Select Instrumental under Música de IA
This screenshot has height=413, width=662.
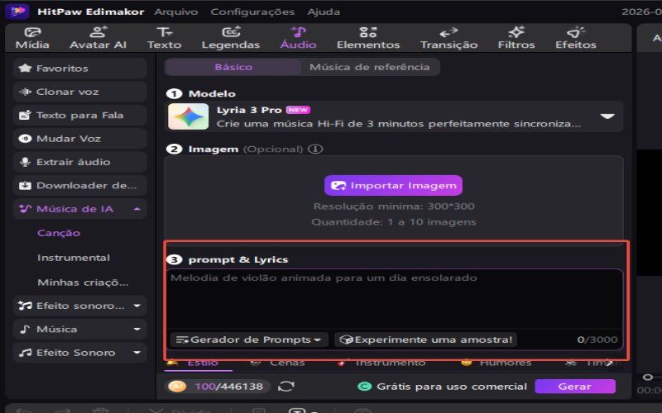[74, 258]
